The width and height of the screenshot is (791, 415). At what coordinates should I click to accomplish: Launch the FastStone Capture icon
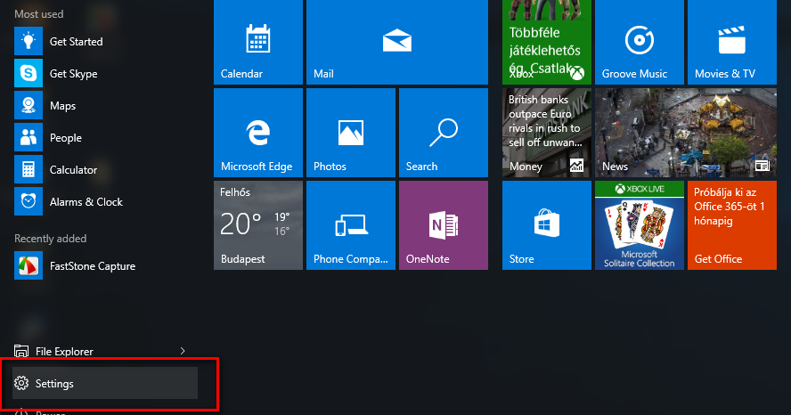[x=29, y=265]
